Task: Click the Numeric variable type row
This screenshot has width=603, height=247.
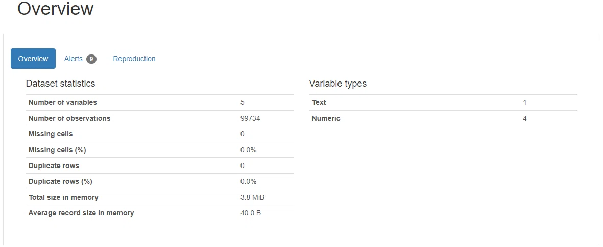Action: 443,118
